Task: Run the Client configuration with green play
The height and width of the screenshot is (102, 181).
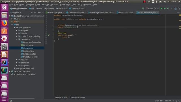Action: (161, 8)
